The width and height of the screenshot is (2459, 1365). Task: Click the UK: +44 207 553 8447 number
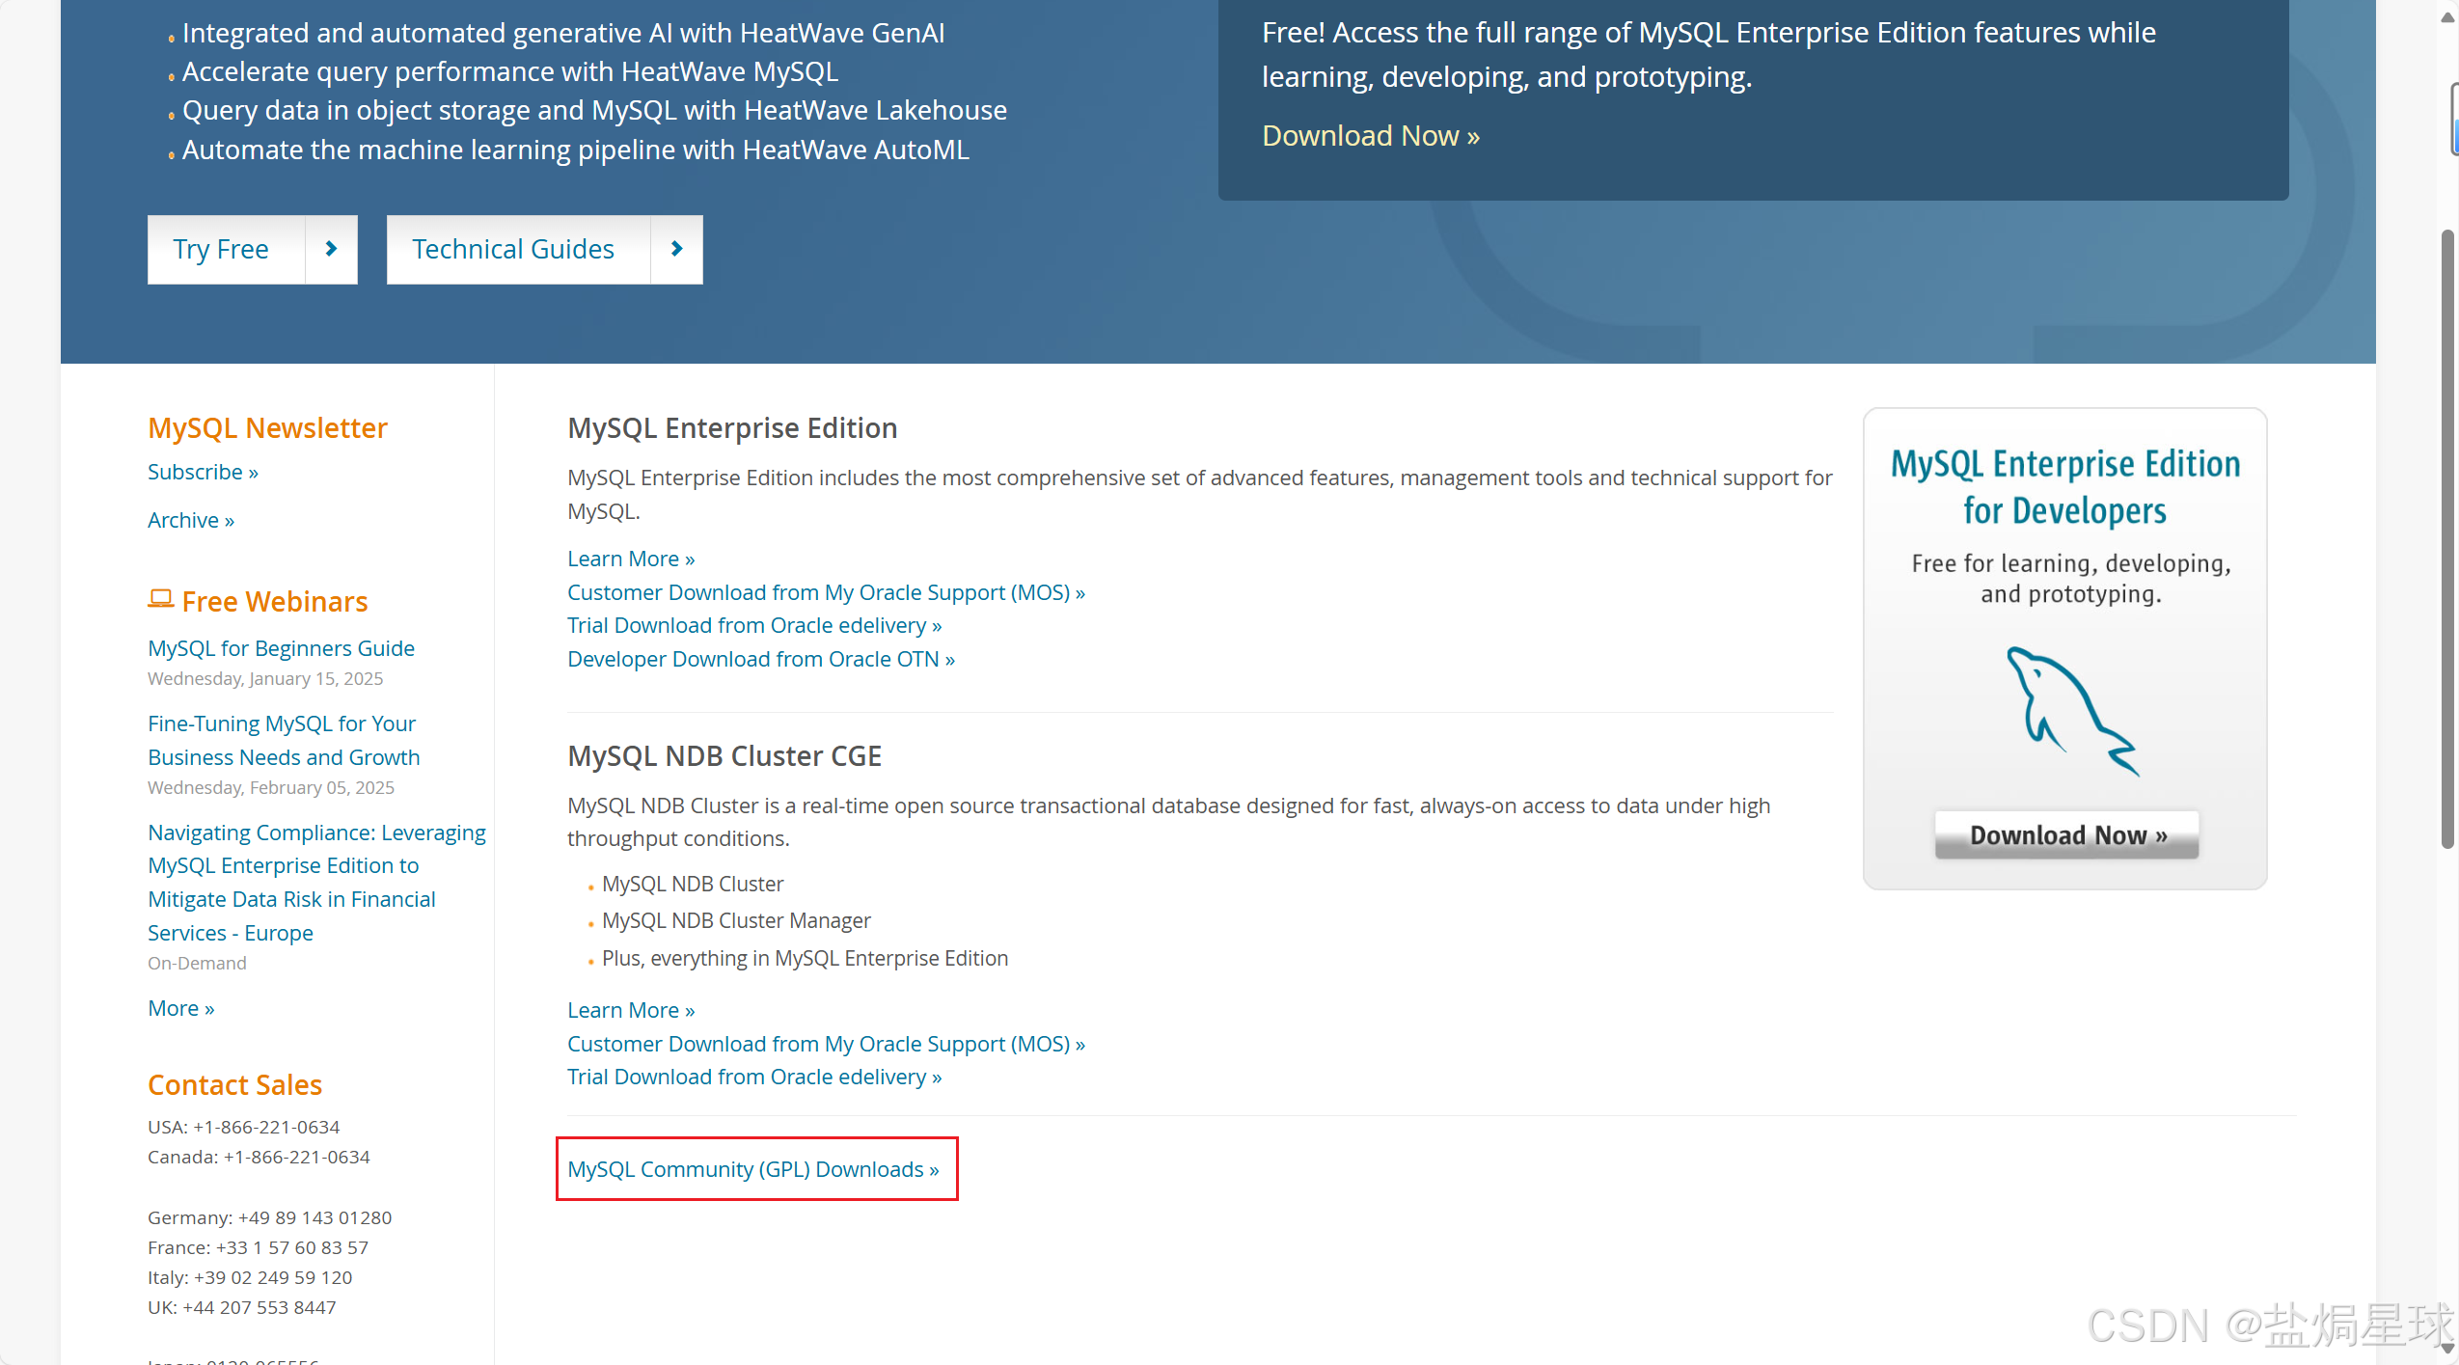point(241,1307)
